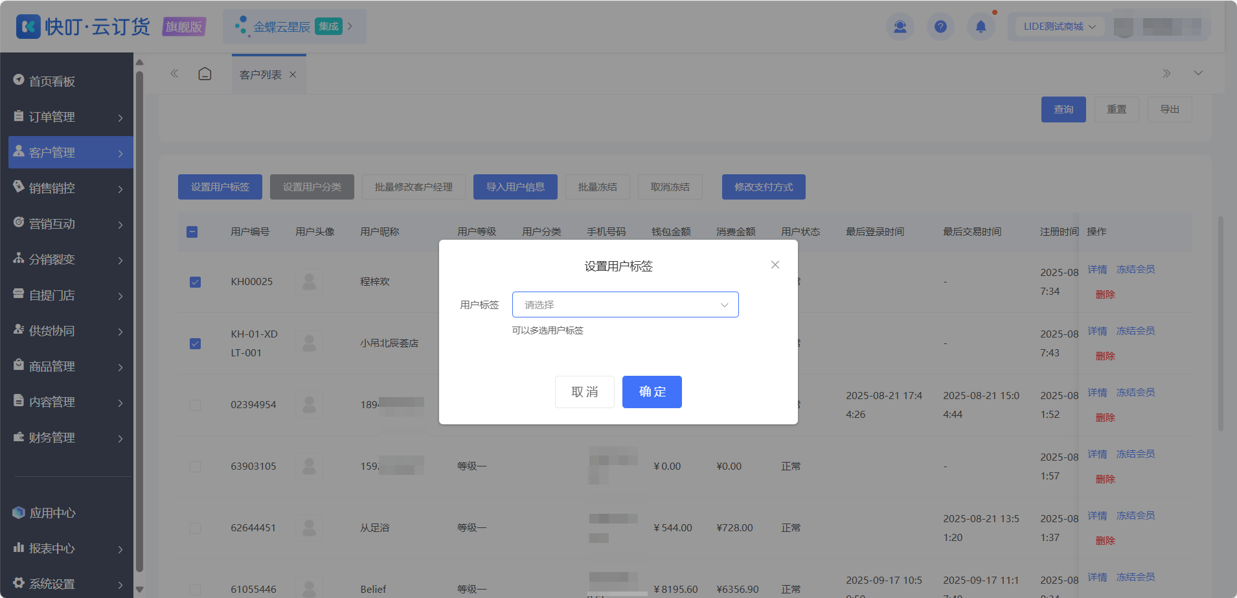Collapse tabs with left double-chevron icon

point(174,74)
